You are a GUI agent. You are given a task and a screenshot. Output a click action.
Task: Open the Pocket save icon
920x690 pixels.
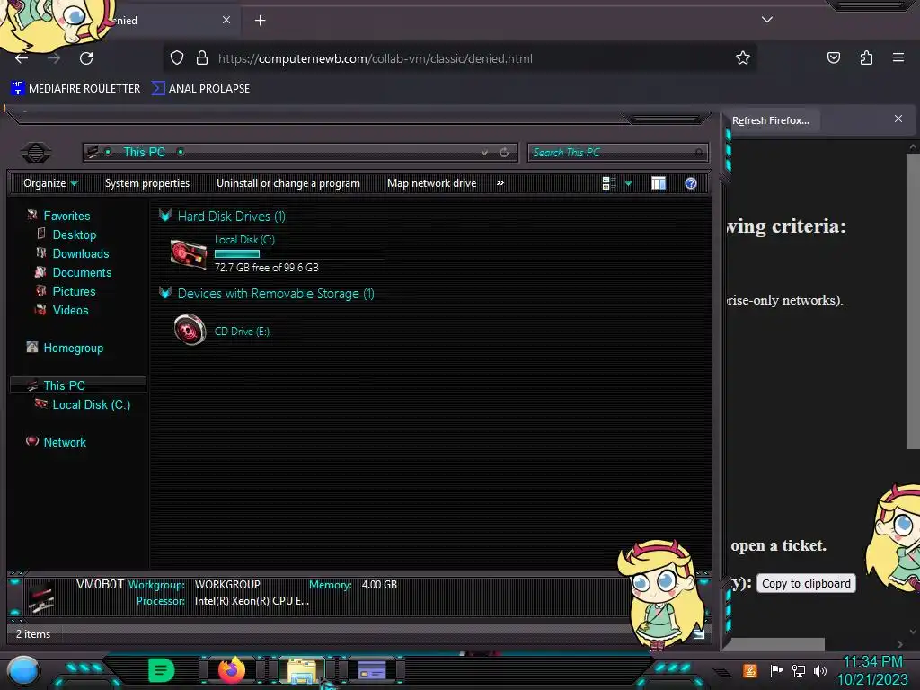point(833,57)
